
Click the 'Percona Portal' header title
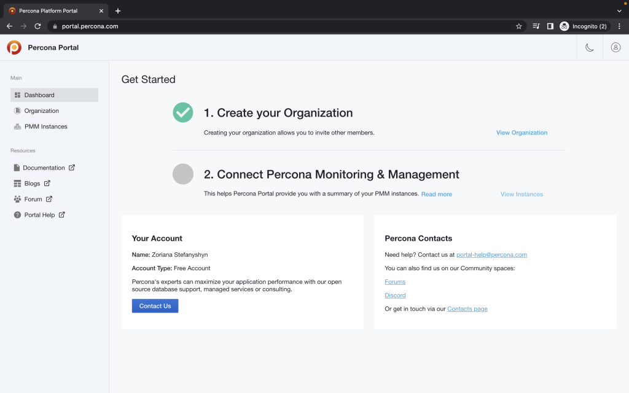(x=53, y=47)
